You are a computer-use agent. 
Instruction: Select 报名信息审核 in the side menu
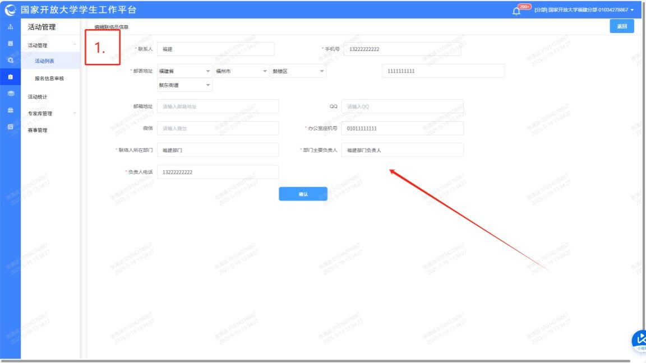click(49, 78)
